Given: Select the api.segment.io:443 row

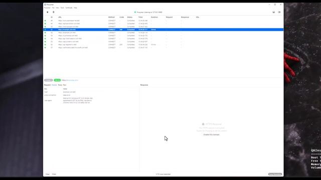Looking at the screenshot, I should click(164, 44).
